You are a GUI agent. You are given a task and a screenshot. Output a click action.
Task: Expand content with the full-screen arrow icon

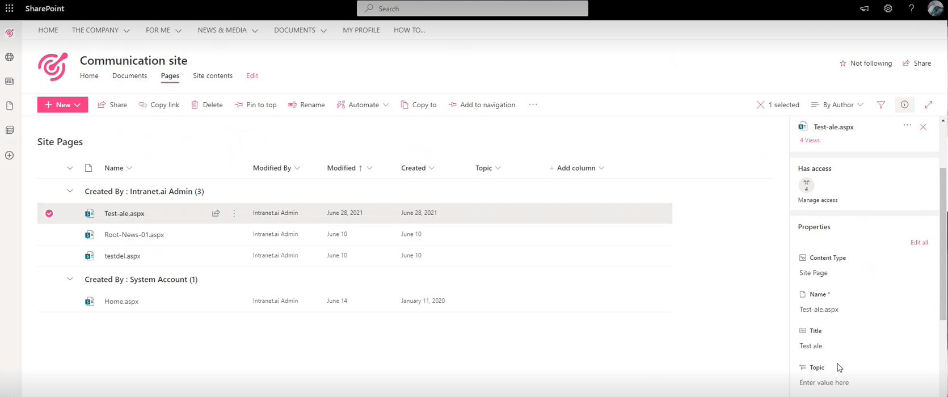929,105
